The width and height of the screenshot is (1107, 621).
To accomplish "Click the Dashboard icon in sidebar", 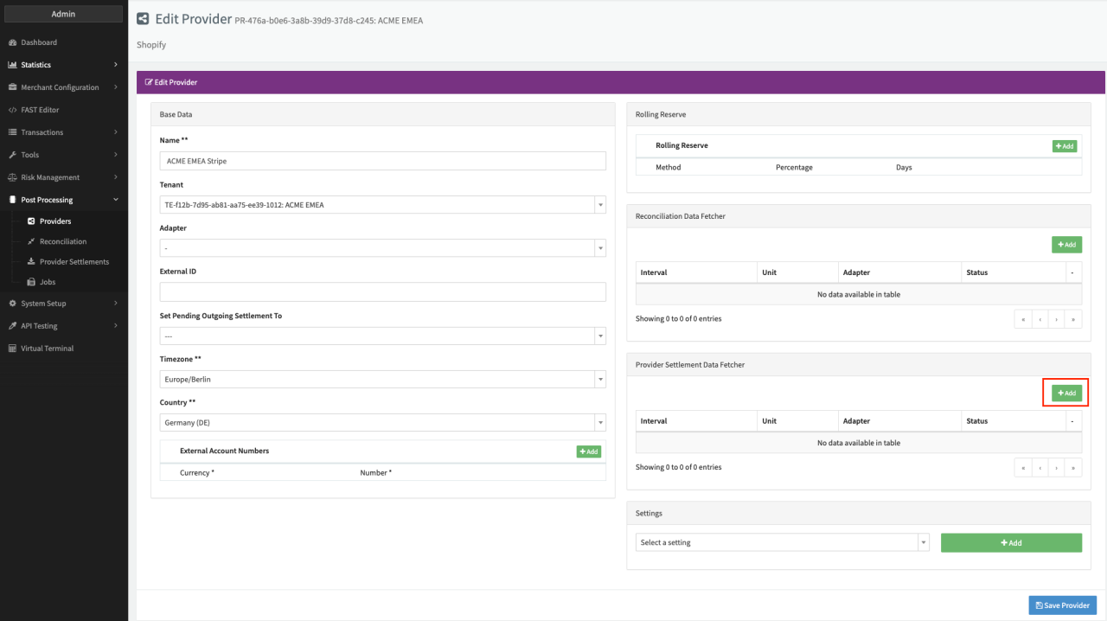I will click(x=13, y=42).
